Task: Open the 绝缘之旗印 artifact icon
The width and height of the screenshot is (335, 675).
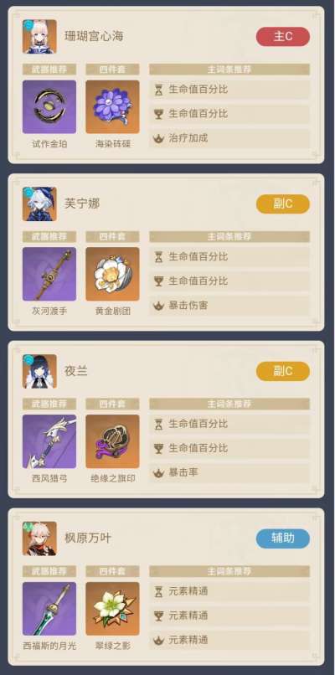Action: point(112,441)
